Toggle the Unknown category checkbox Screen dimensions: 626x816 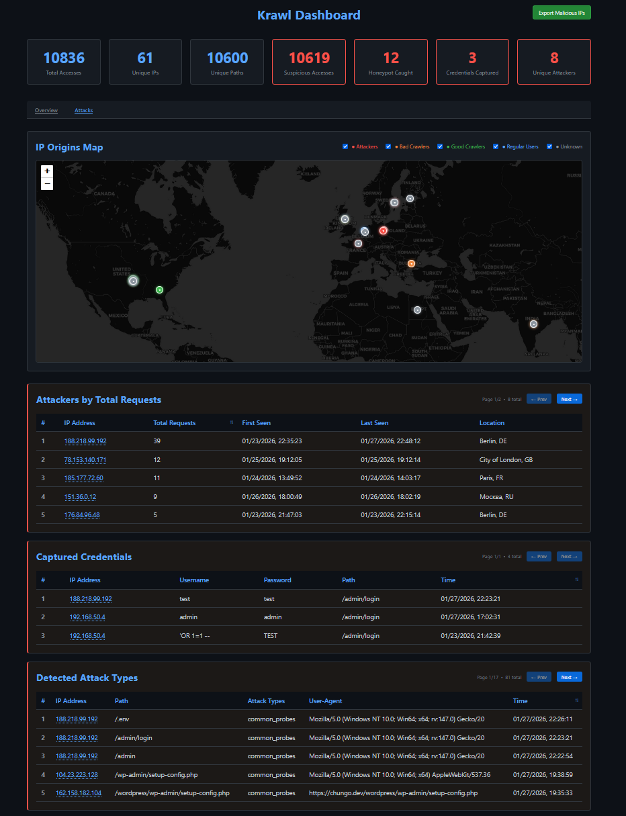549,146
